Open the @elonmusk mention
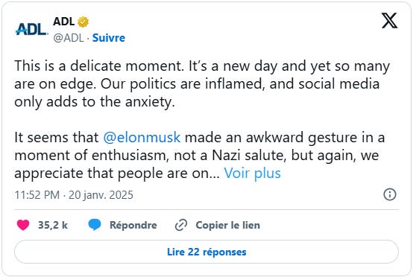The width and height of the screenshot is (416, 280). coord(142,138)
